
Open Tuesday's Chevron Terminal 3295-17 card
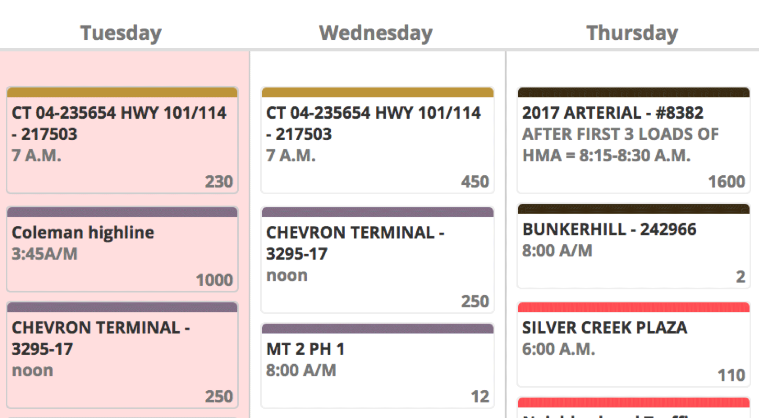122,355
